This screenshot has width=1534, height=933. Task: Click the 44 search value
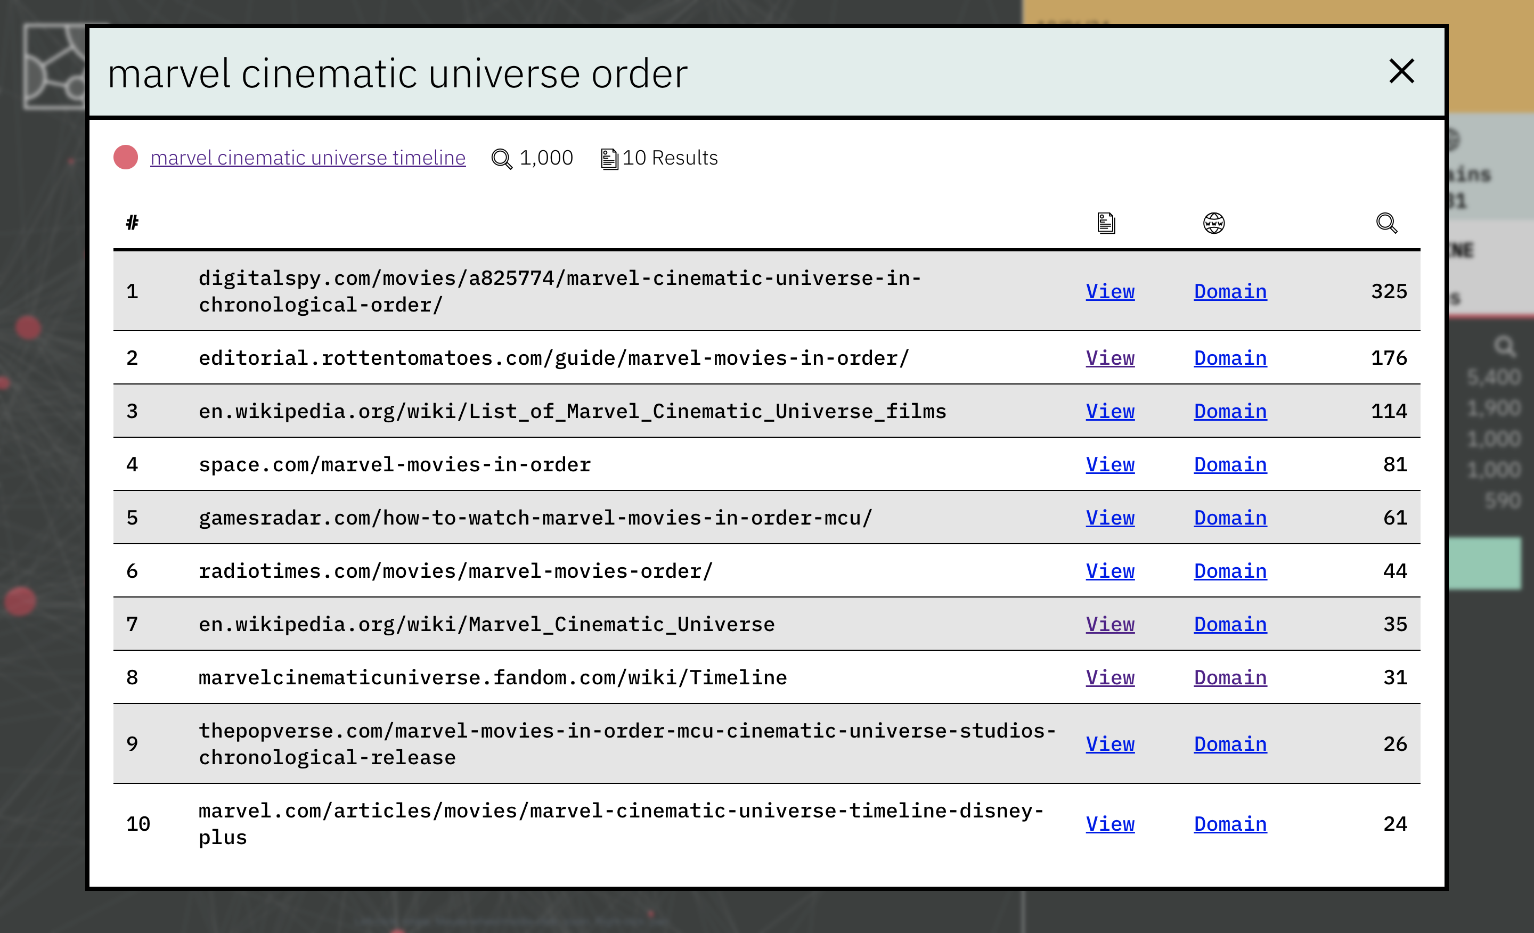click(x=1395, y=571)
